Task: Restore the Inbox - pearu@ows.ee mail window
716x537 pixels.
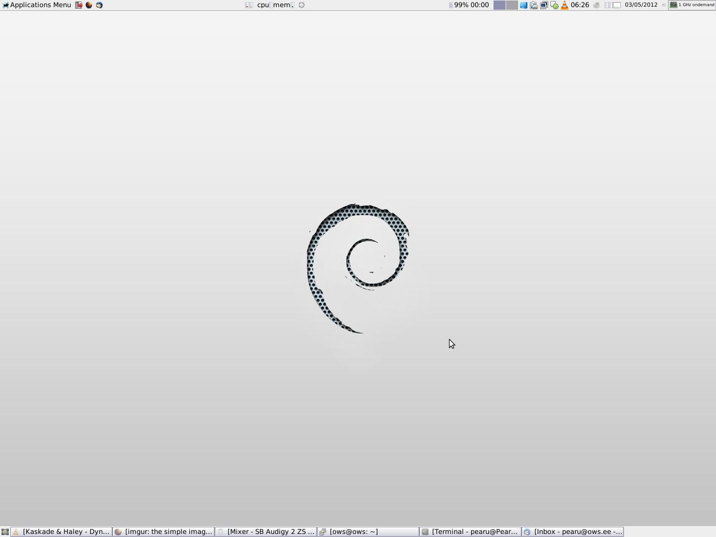Action: (x=573, y=532)
